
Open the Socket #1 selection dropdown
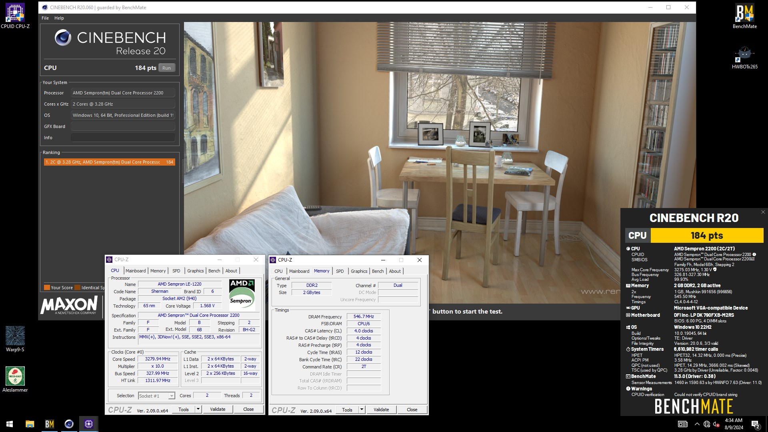156,396
